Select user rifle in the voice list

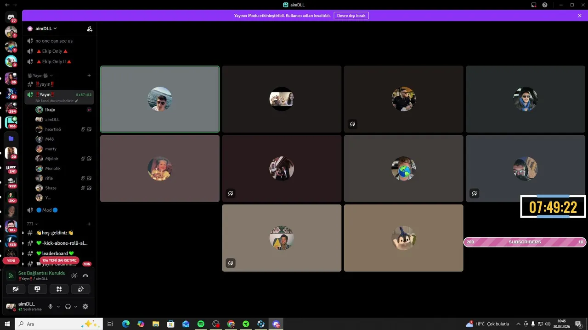click(63, 178)
